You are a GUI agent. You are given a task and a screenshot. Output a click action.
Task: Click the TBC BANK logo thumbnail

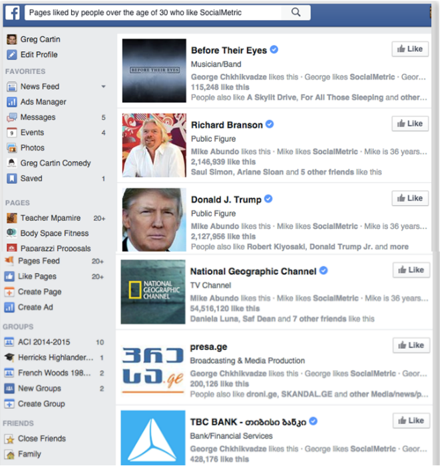coord(153,438)
